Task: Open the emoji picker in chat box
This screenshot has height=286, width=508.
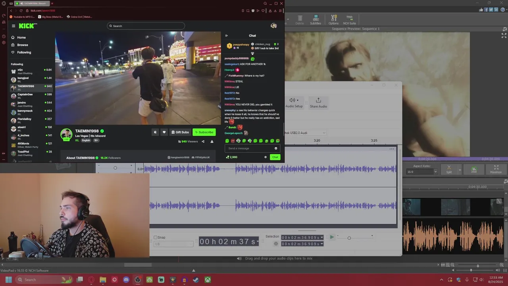Action: coord(276,148)
